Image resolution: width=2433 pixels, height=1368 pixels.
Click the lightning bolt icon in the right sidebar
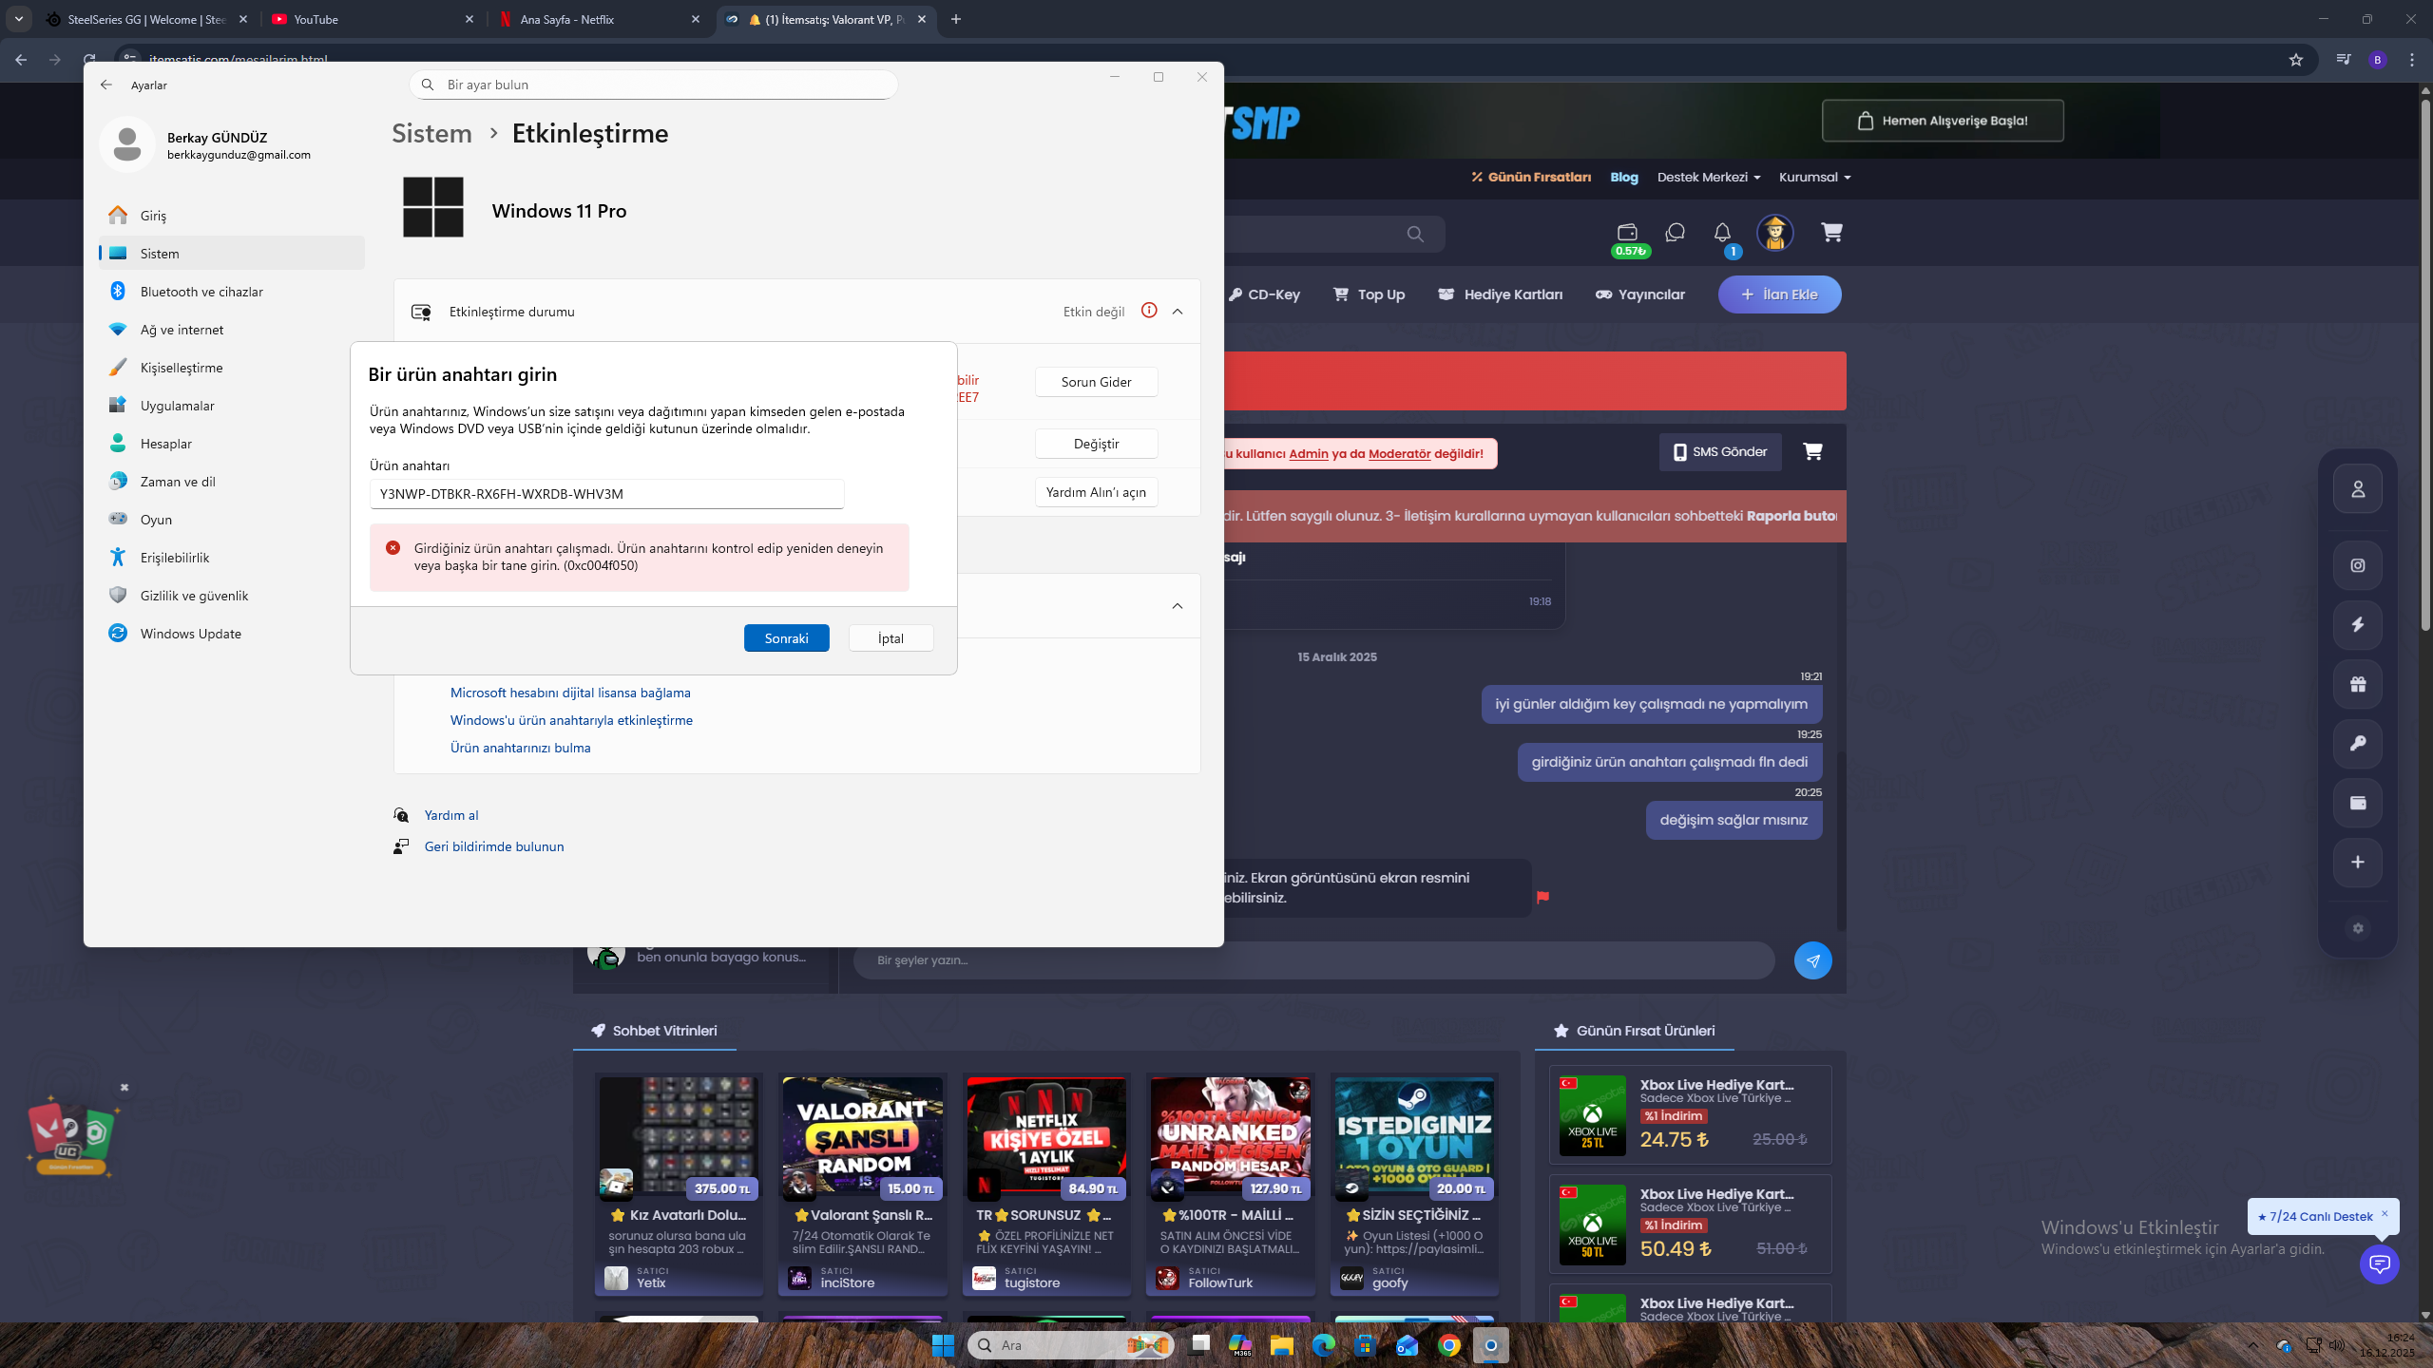pos(2358,625)
